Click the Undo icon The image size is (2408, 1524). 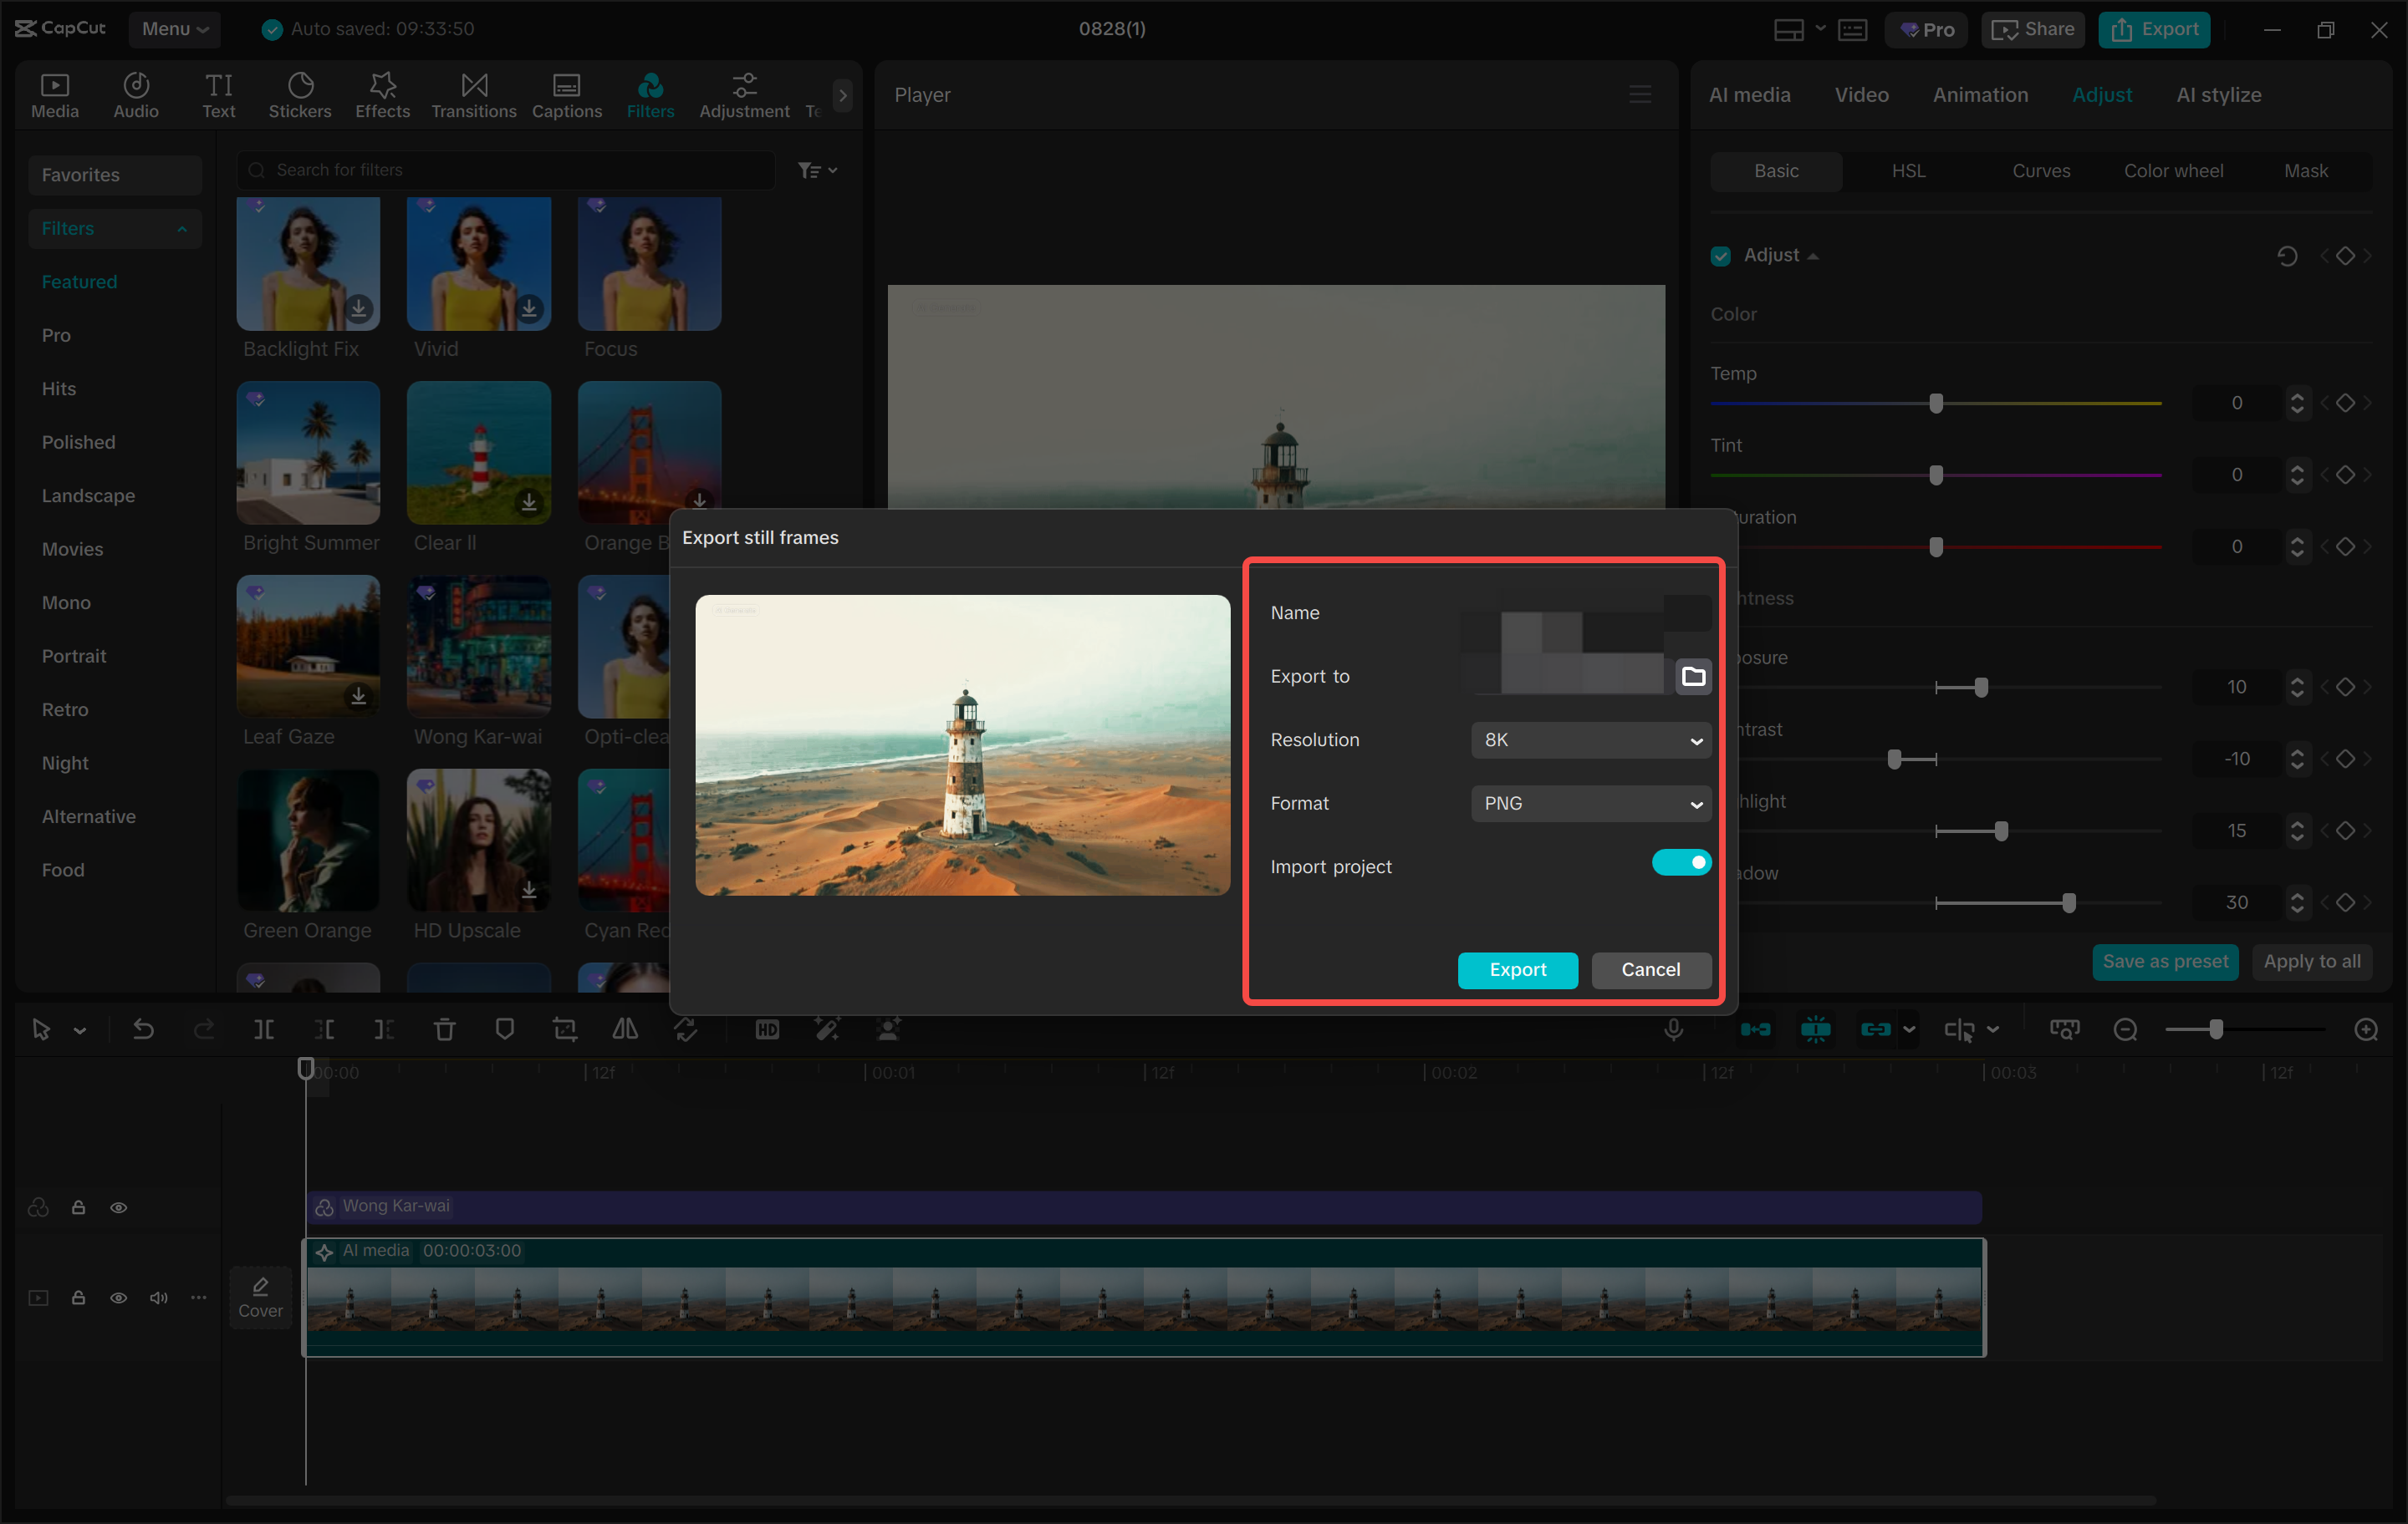pos(143,1029)
